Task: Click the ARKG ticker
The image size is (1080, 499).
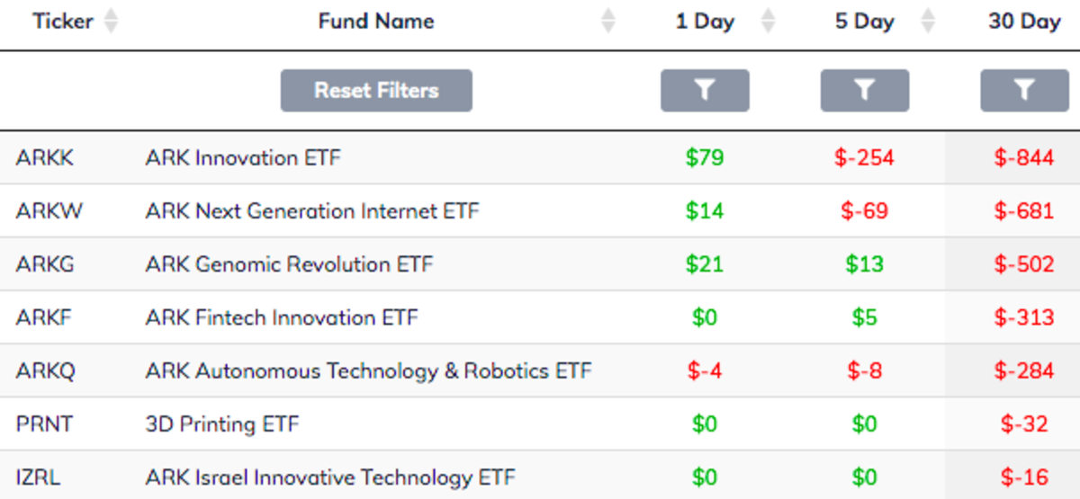Action: [45, 264]
